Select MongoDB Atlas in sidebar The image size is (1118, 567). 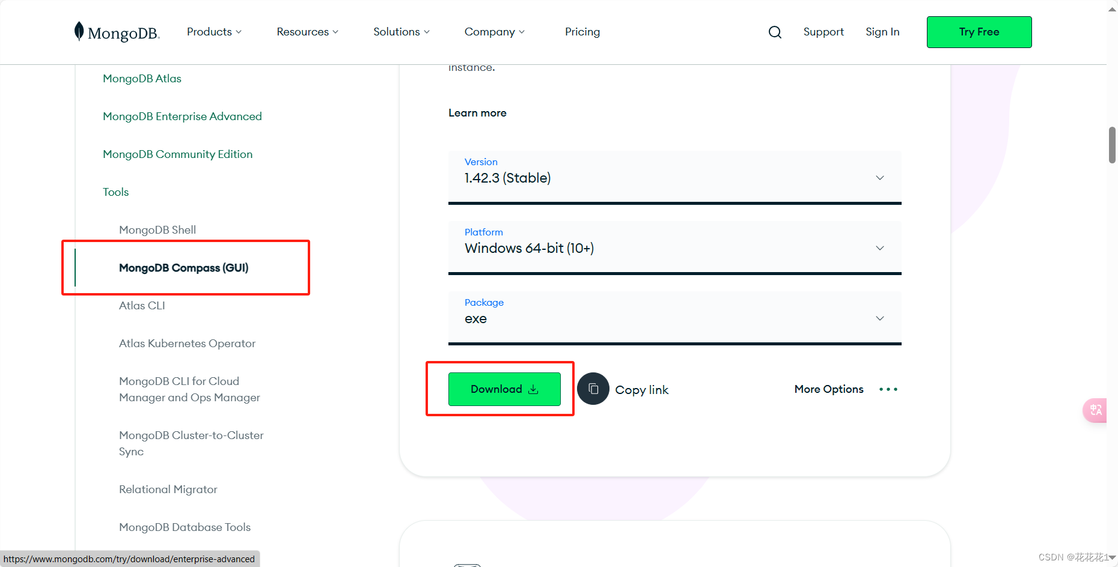point(142,79)
